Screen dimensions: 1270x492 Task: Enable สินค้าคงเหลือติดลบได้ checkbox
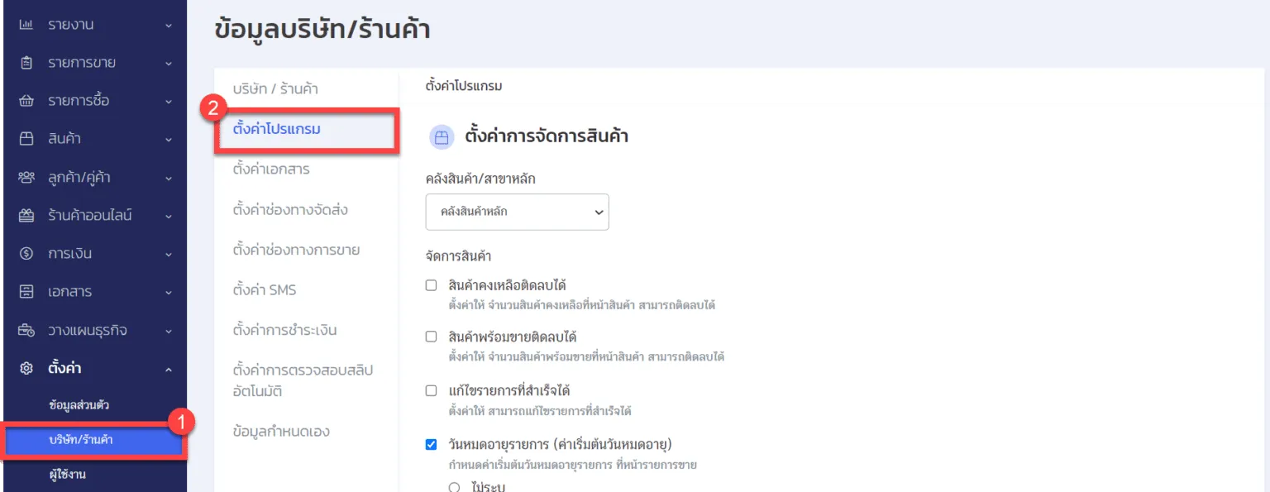[x=431, y=285]
